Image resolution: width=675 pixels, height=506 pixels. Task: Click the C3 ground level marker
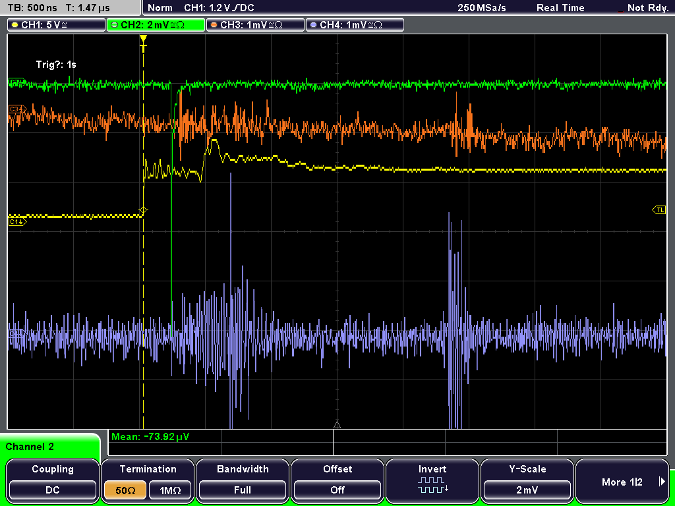[x=18, y=109]
